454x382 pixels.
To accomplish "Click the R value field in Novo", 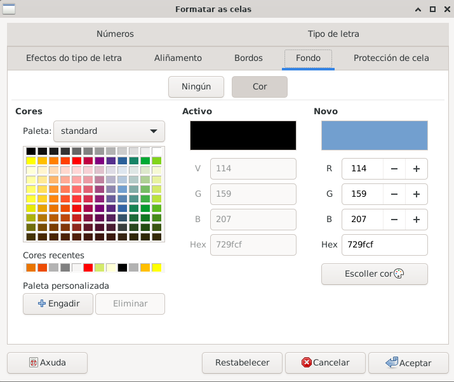I will click(x=363, y=169).
